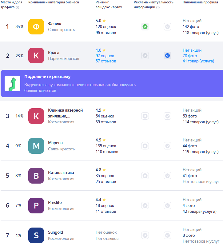Click the 114 товаров (услуг) text
The height and width of the screenshot is (246, 223).
(x=201, y=122)
